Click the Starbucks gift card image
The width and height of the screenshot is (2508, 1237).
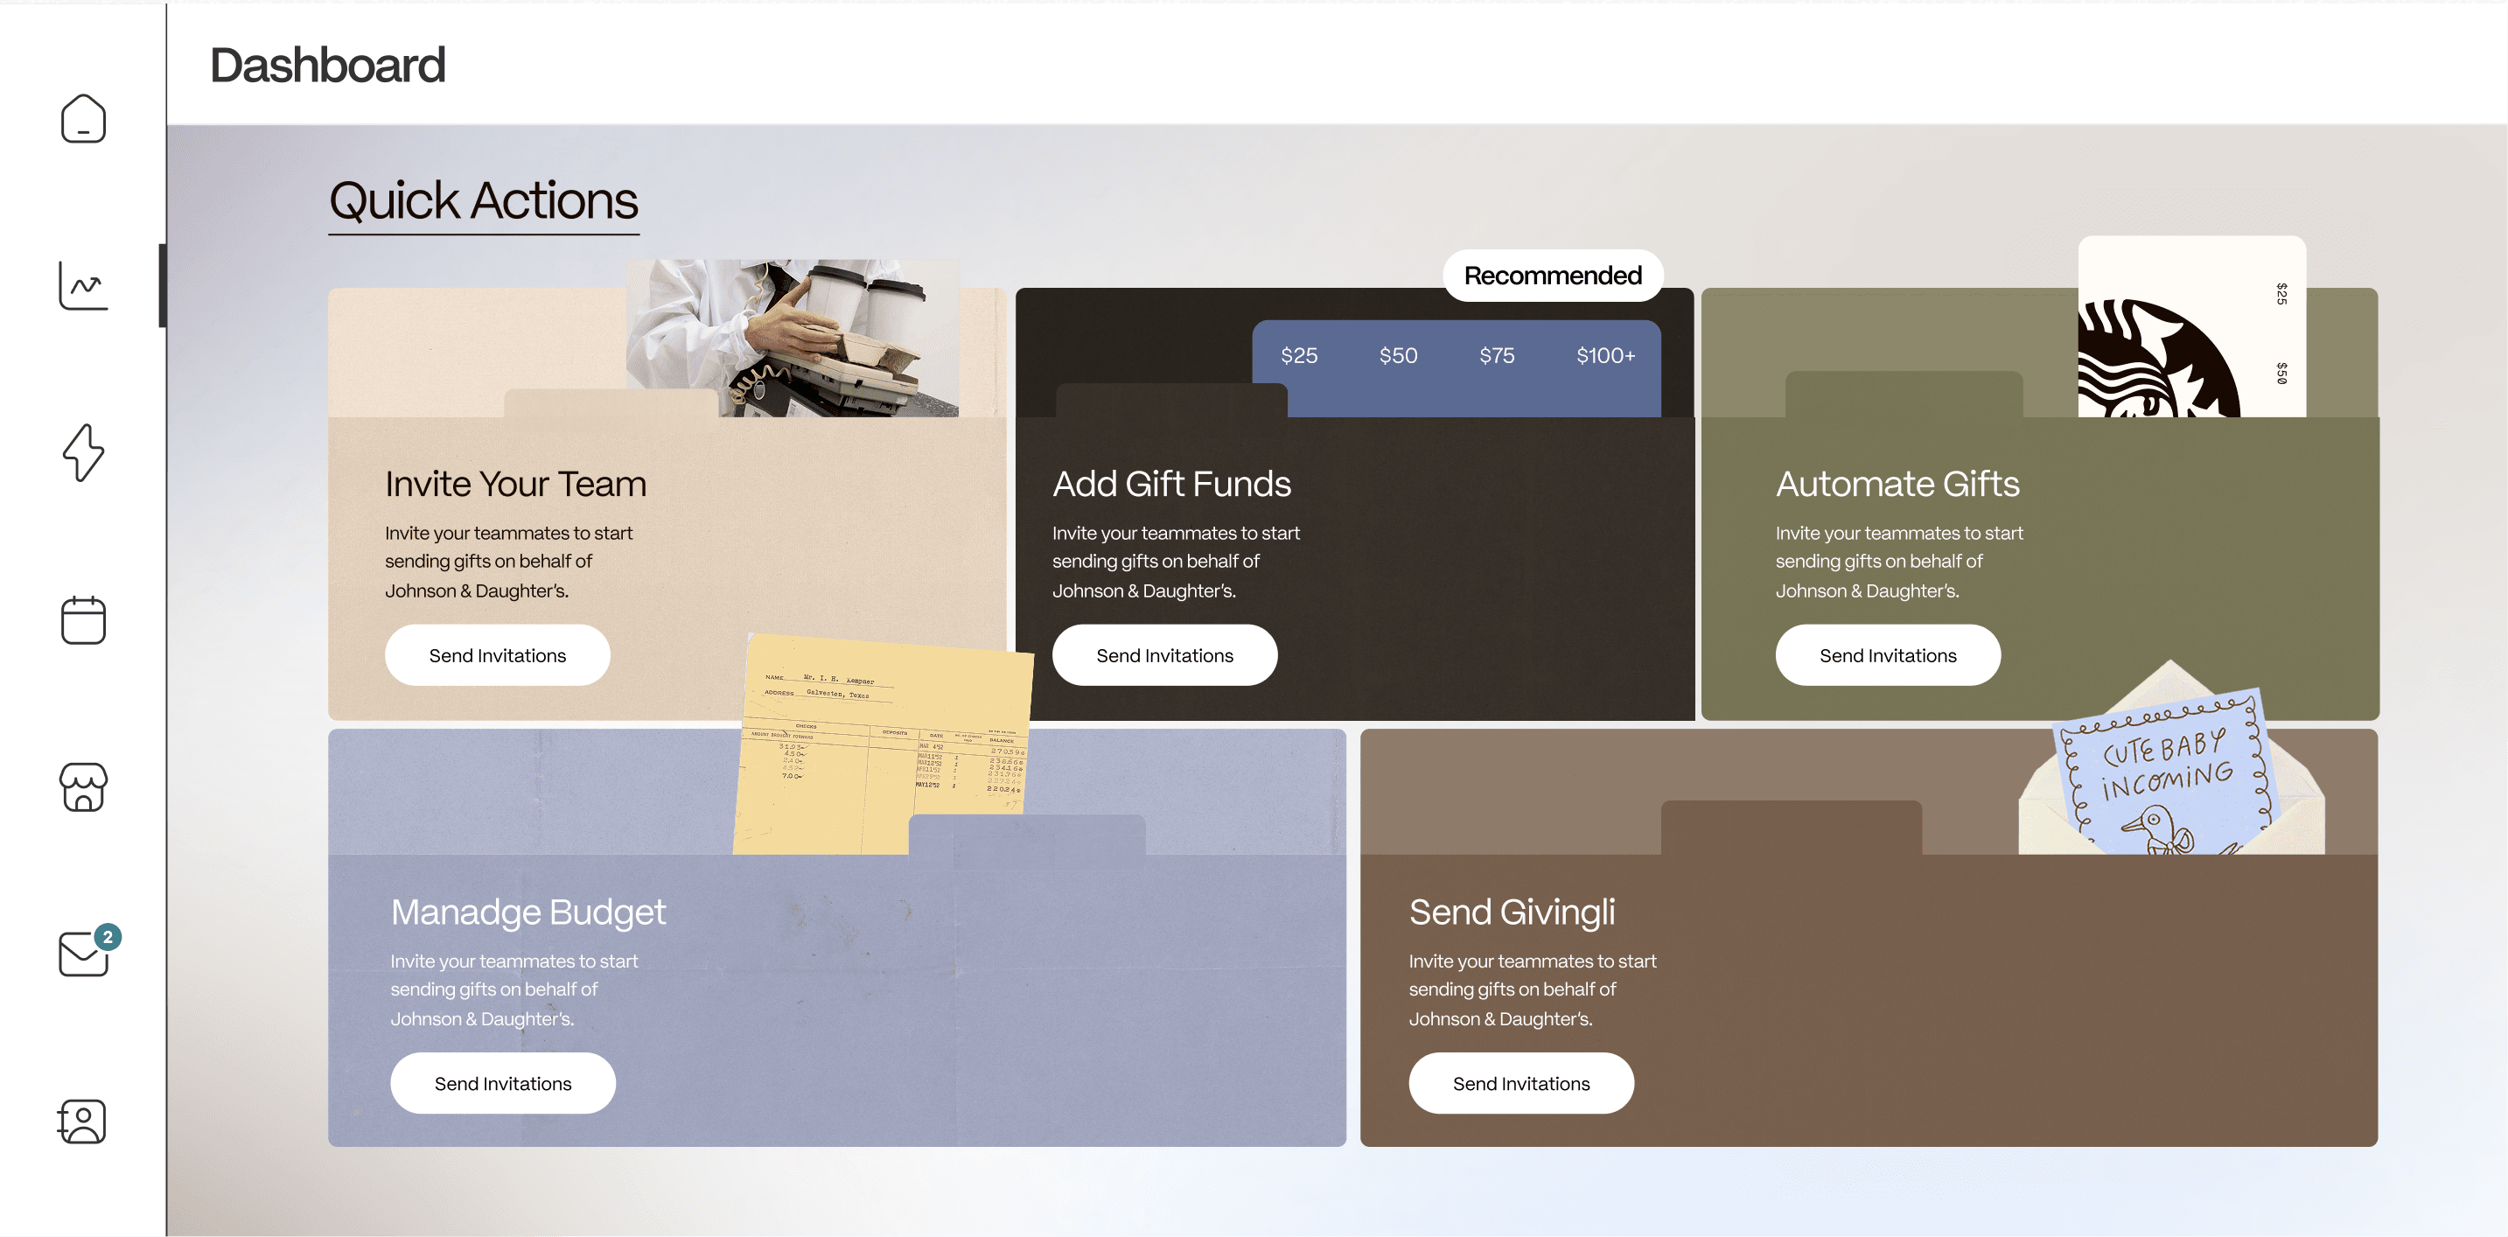point(2191,327)
